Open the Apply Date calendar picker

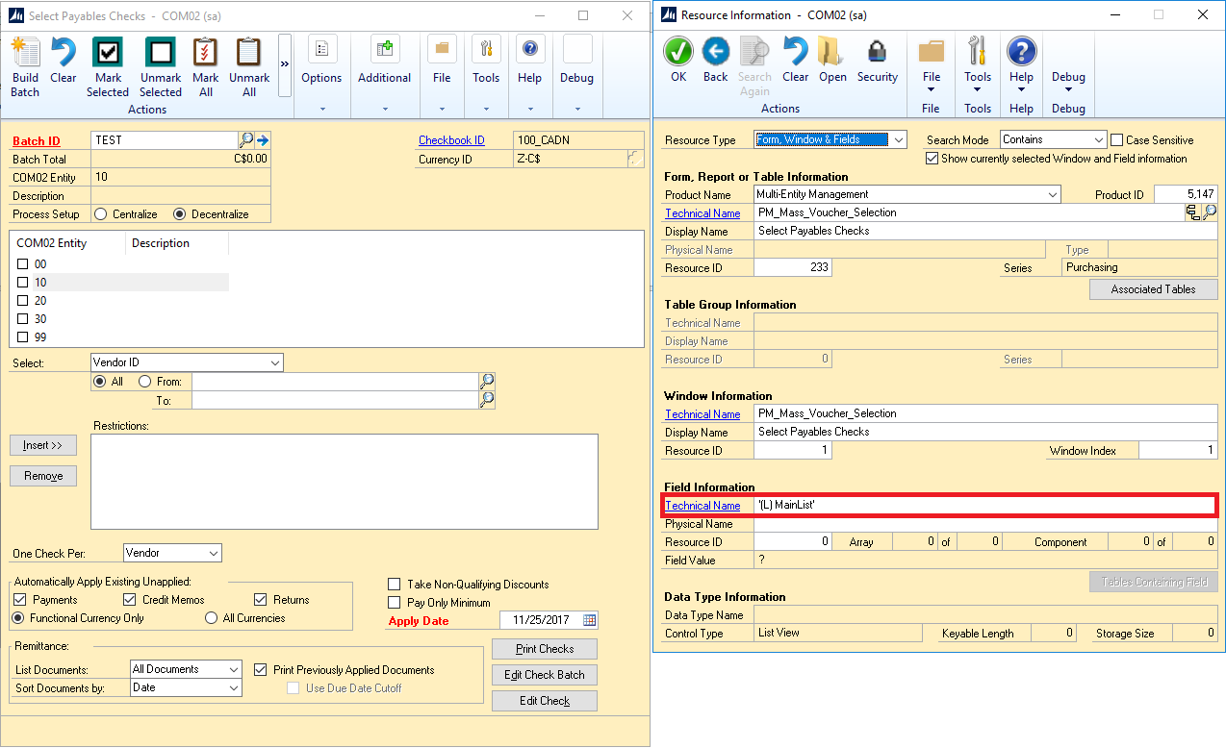pos(590,620)
